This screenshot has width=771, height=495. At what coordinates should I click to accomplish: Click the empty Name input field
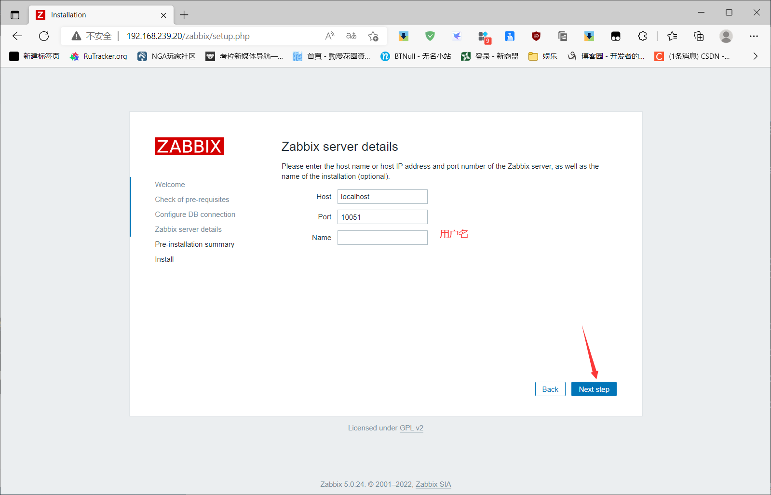point(382,238)
